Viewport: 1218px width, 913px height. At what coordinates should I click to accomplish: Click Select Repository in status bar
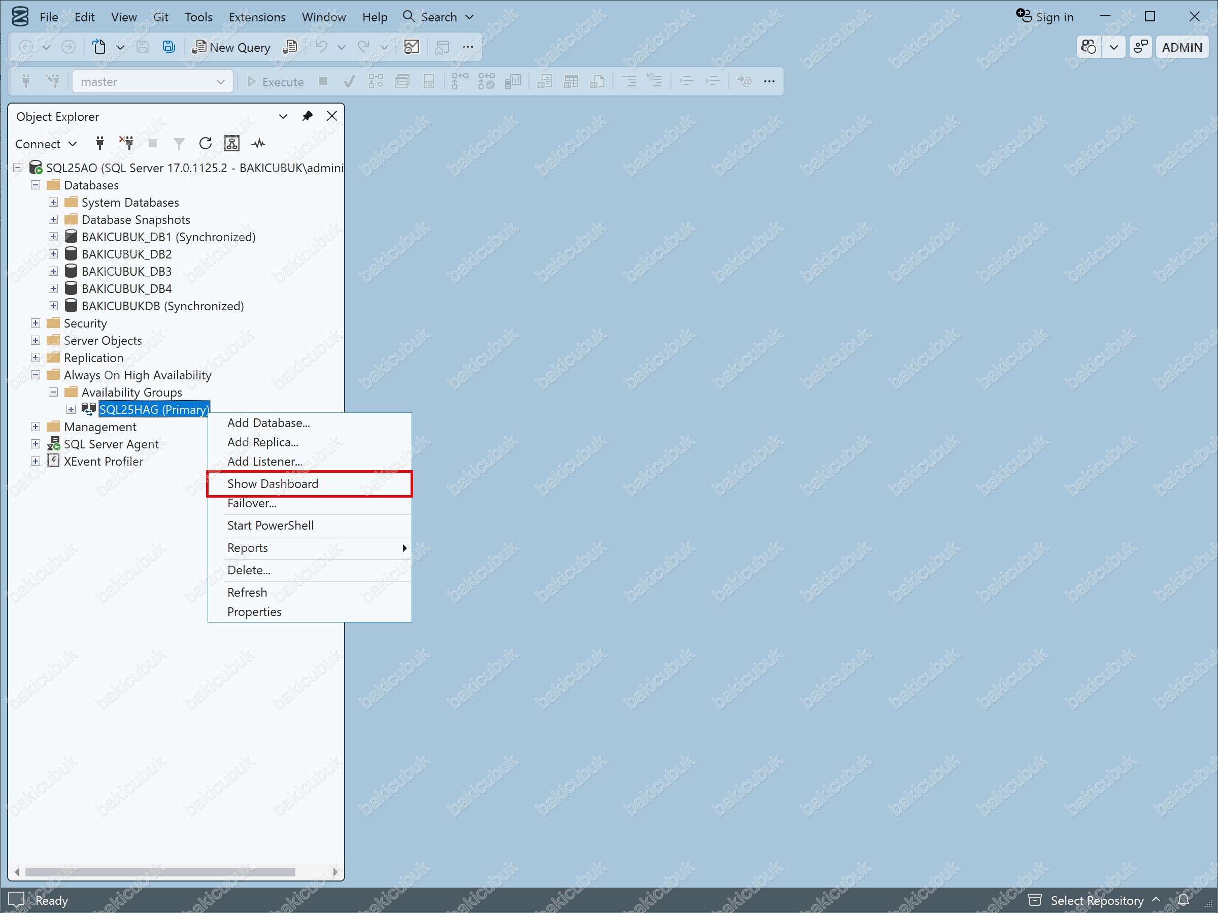point(1097,900)
